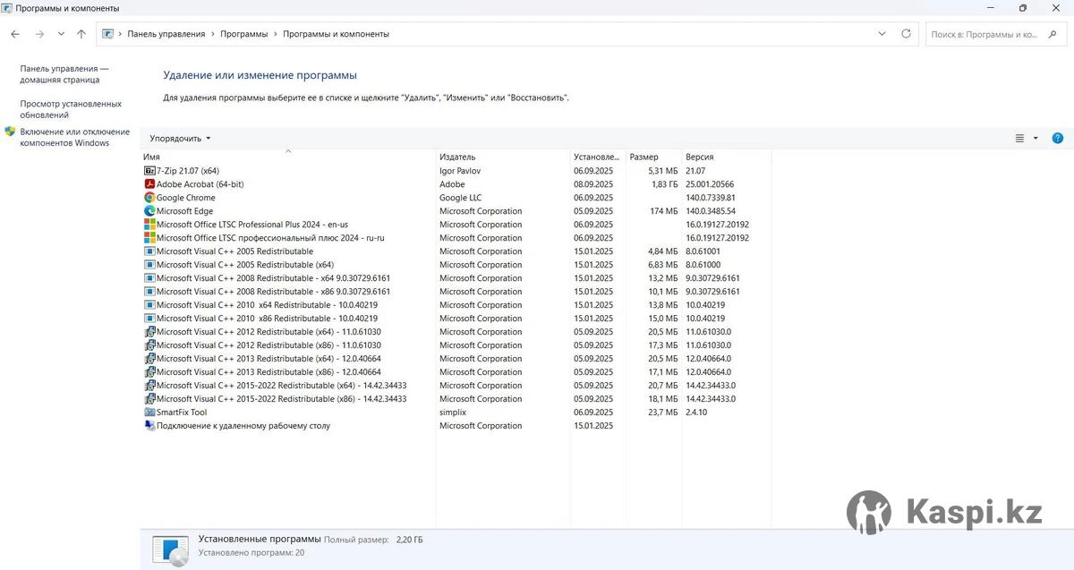Select the Adobe Acrobat icon

coord(149,184)
